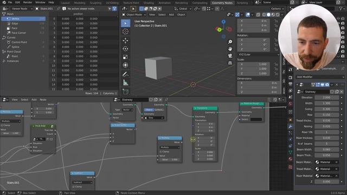347x195 pixels.
Task: Toggle the camera view icon
Action: (x=230, y=56)
